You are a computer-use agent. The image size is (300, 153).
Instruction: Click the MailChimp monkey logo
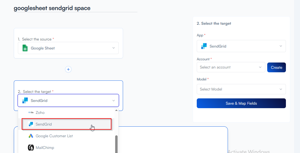[31, 148]
